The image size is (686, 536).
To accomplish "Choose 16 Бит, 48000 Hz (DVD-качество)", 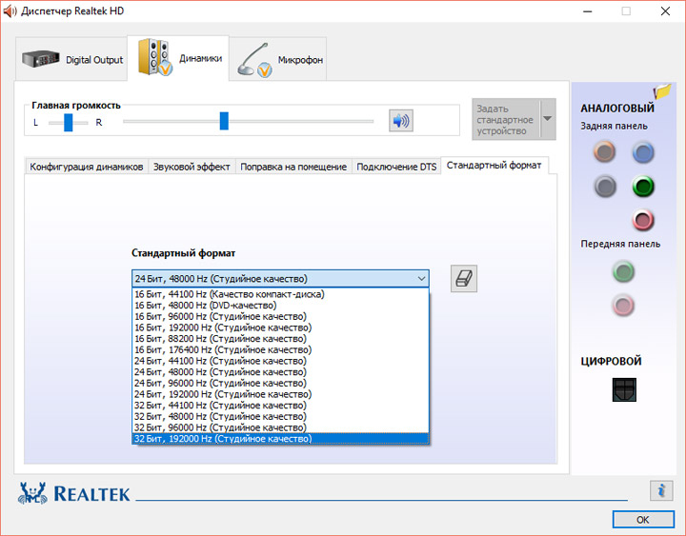I will coord(280,306).
